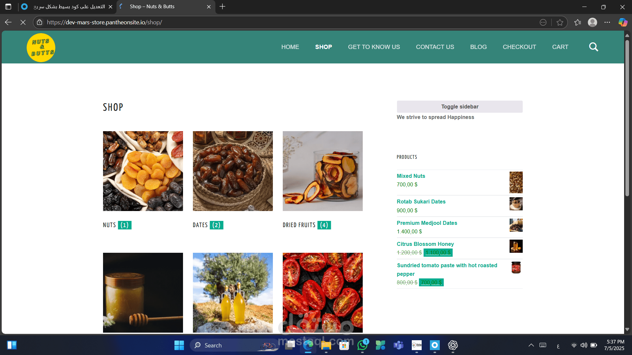Toggle sidebar button on shop page

coord(460,106)
